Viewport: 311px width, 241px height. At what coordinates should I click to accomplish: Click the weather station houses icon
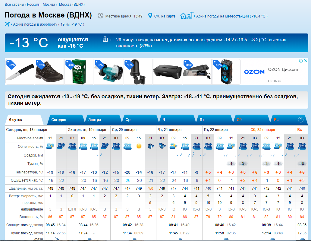187,15
